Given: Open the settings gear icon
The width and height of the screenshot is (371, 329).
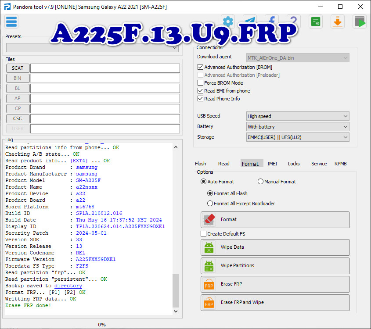Looking at the screenshot, I should (228, 21).
